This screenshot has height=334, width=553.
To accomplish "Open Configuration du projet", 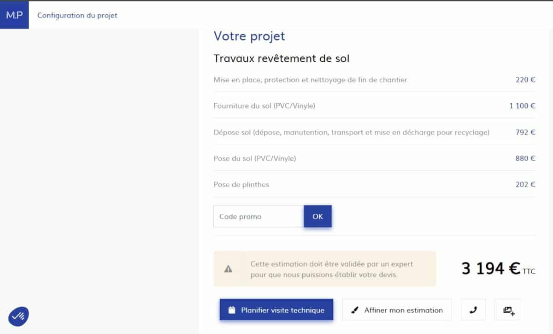I will point(77,15).
